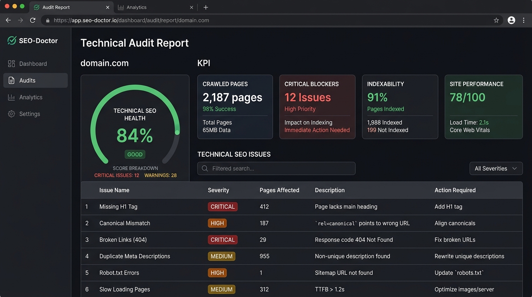Image resolution: width=532 pixels, height=297 pixels.
Task: Open the browser profile avatar icon
Action: (512, 20)
